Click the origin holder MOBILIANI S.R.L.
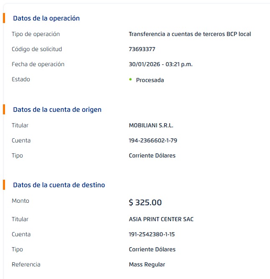270x279 pixels. pos(151,125)
